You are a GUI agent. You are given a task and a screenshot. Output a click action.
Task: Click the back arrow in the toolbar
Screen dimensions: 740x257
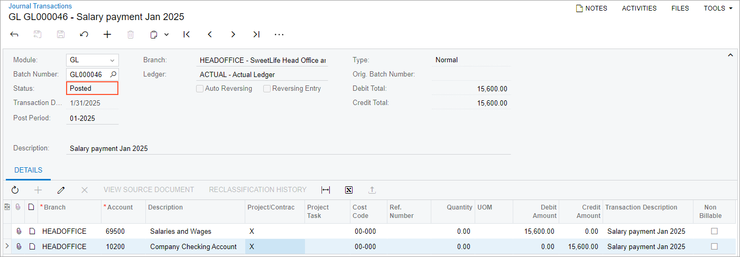[x=14, y=34]
